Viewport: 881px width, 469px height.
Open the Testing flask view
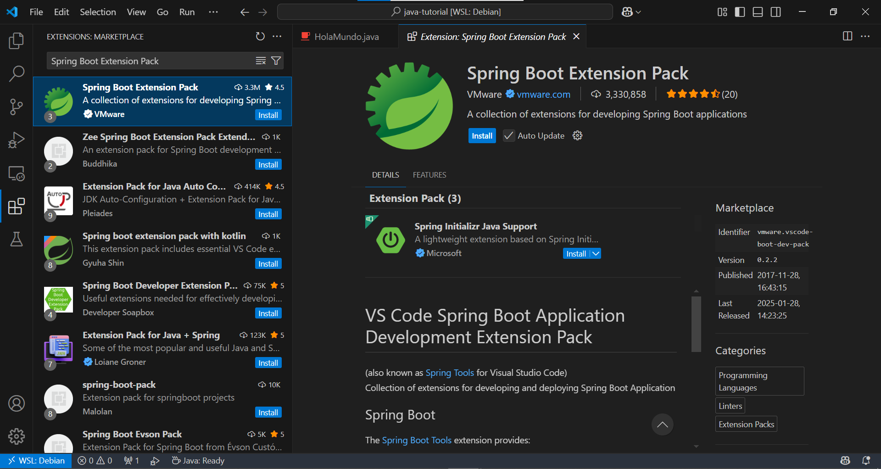coord(17,239)
